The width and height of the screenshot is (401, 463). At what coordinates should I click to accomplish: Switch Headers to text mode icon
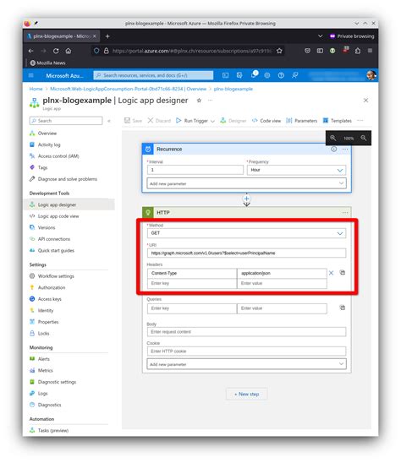[x=343, y=273]
